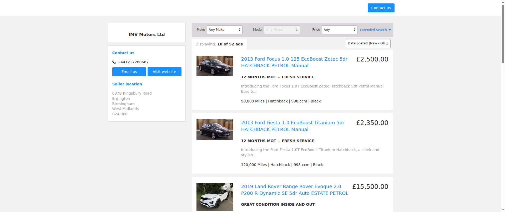Click the Email us button

pos(129,72)
